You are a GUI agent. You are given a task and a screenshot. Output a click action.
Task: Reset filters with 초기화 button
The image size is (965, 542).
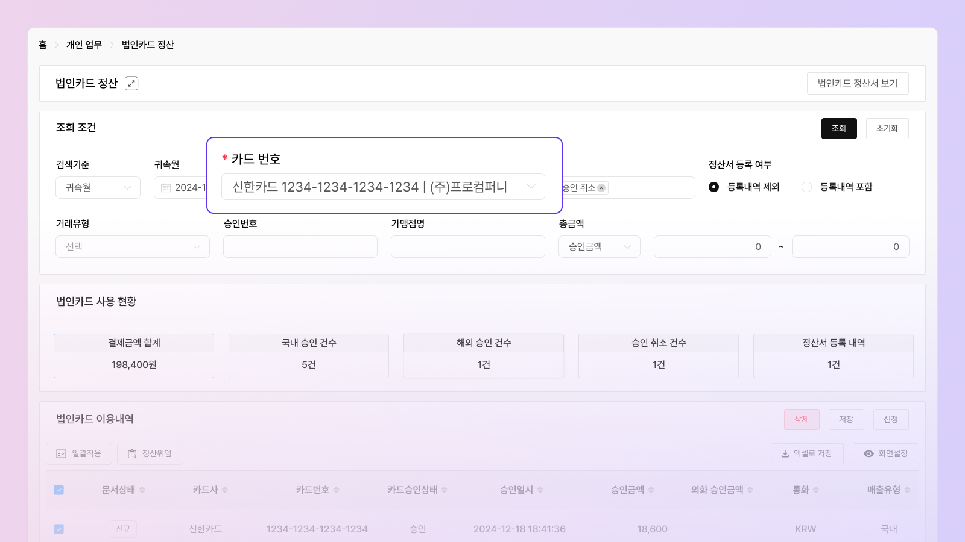pyautogui.click(x=887, y=128)
